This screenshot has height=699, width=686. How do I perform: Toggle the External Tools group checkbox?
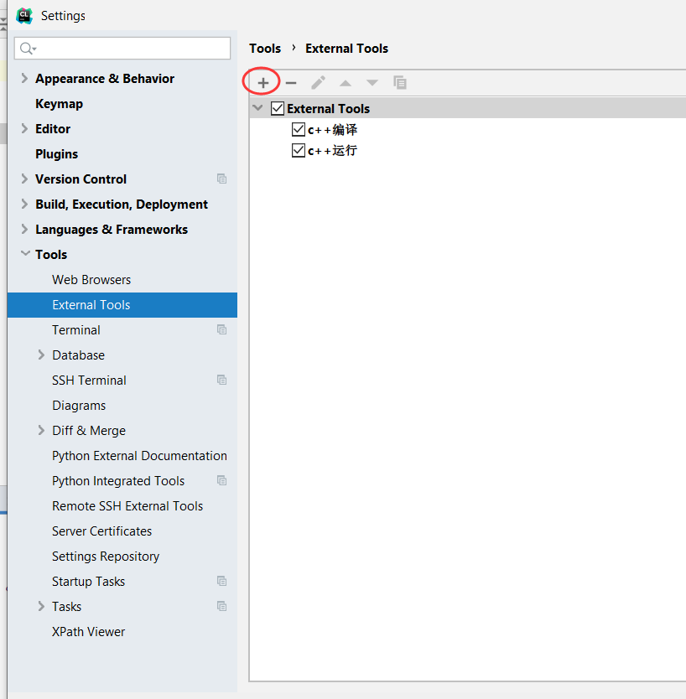(x=278, y=108)
